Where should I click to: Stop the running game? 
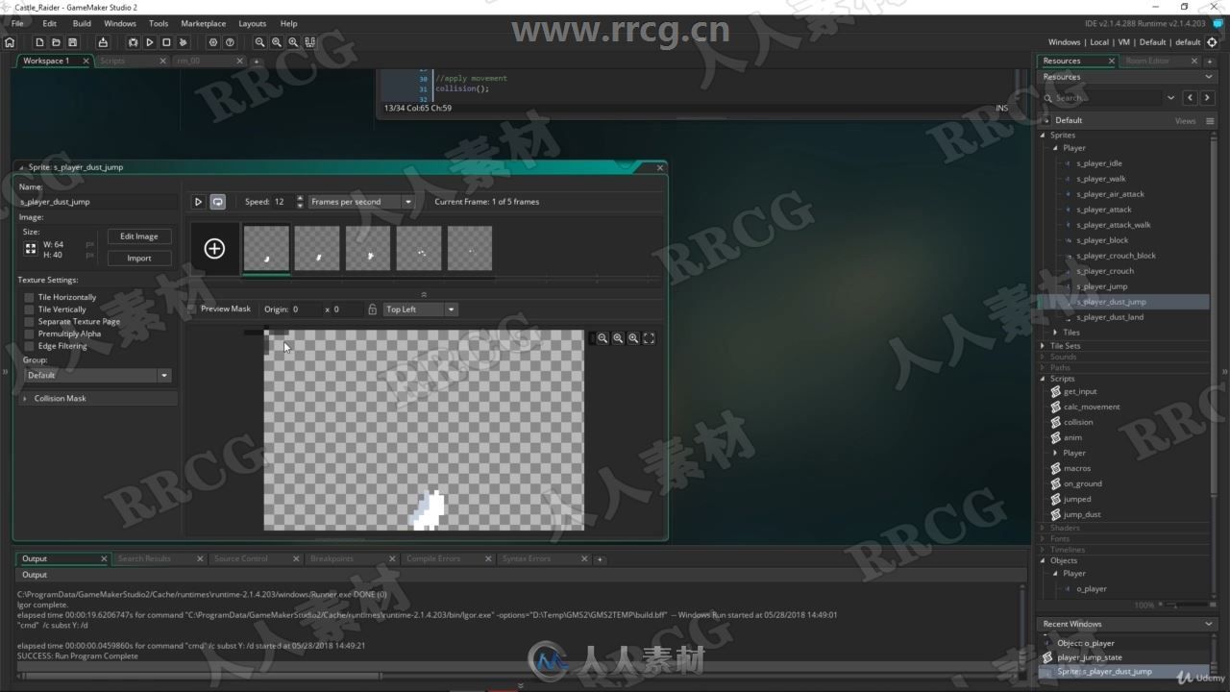pos(166,42)
